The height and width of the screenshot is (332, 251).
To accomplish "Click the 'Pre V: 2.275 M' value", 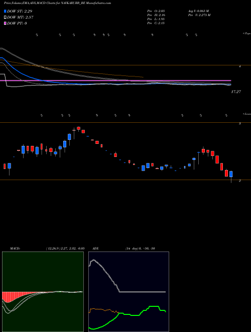I will pyautogui.click(x=199, y=15).
